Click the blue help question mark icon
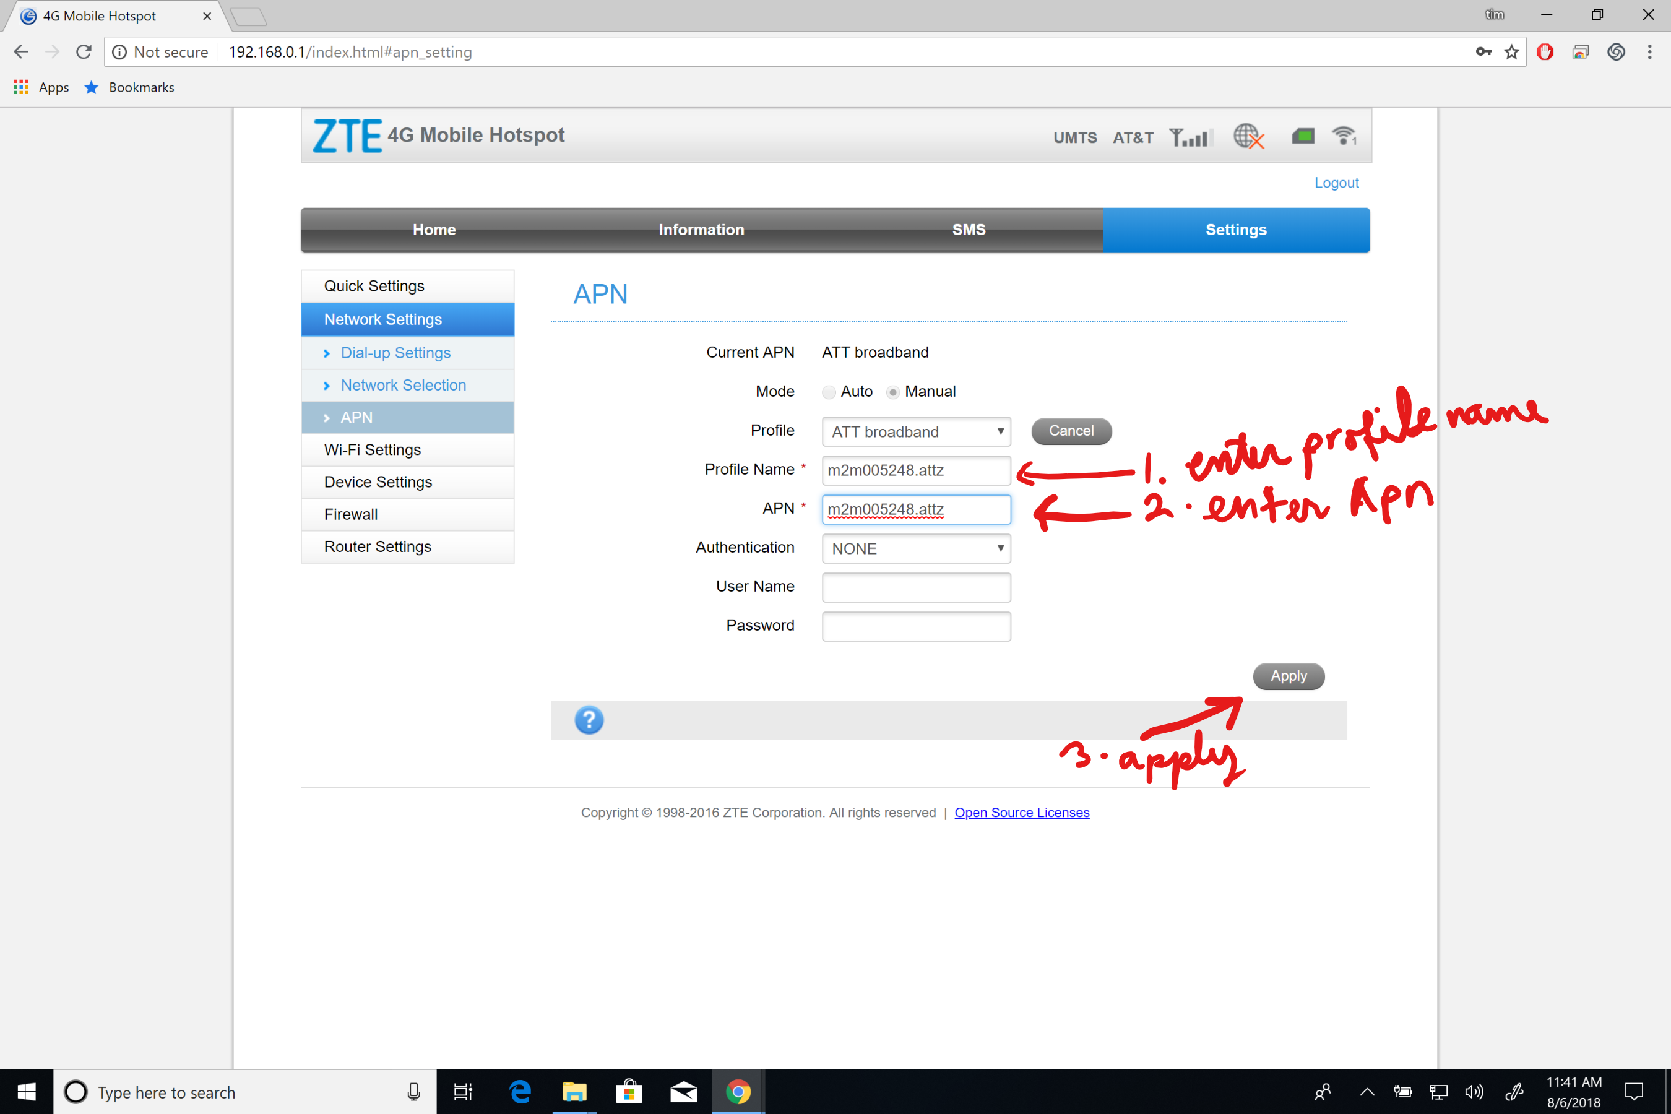 click(x=589, y=720)
